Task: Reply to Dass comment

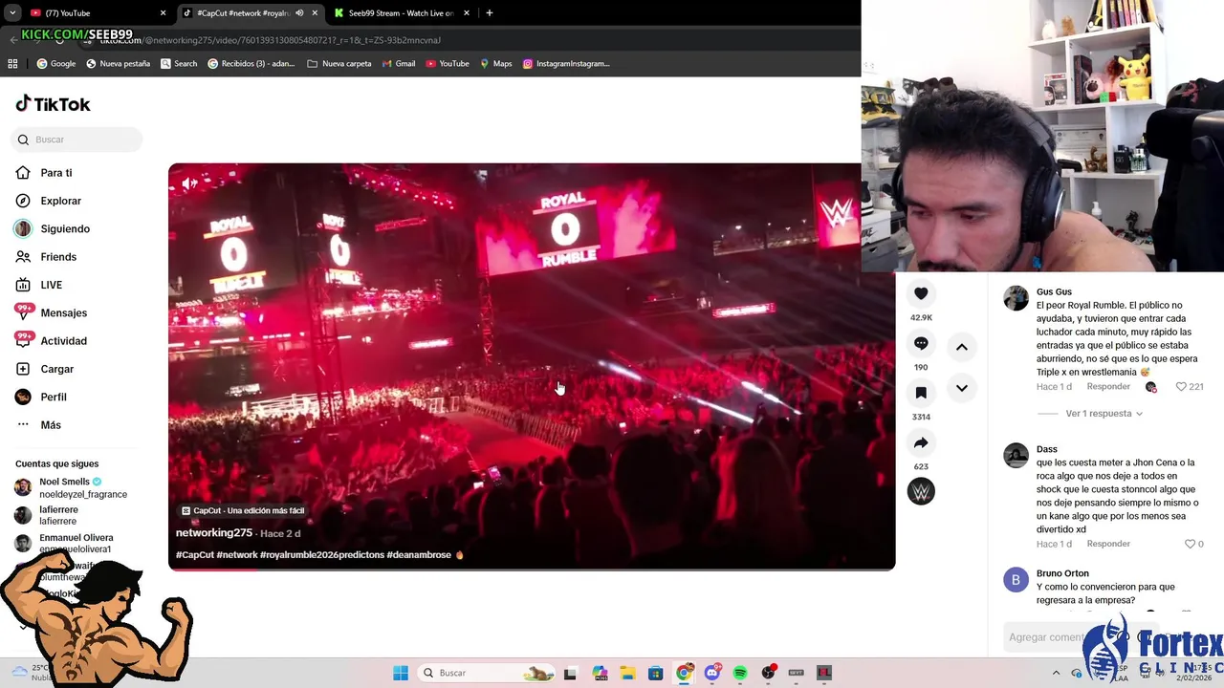Action: [1108, 544]
